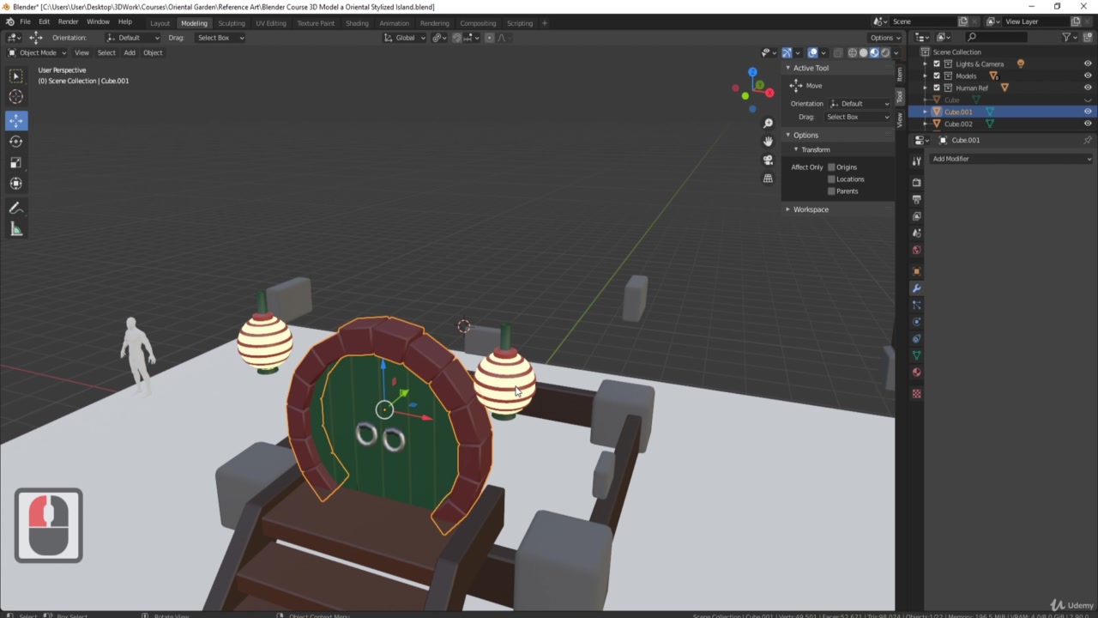Open the Object Constraints properties tab
1098x618 pixels.
tap(917, 339)
